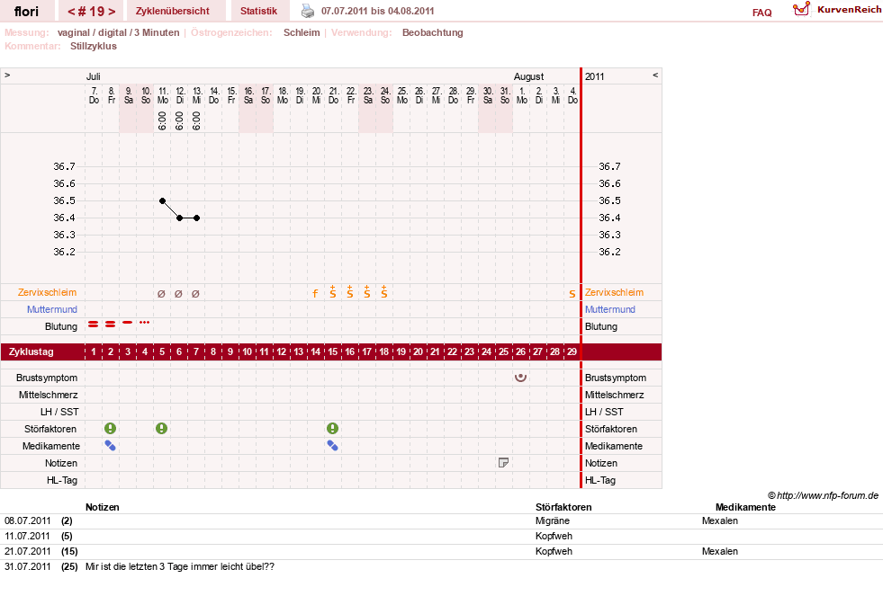The width and height of the screenshot is (883, 596).
Task: Click the date range 07.07.2011 bis 04.08.2011
Action: point(378,11)
